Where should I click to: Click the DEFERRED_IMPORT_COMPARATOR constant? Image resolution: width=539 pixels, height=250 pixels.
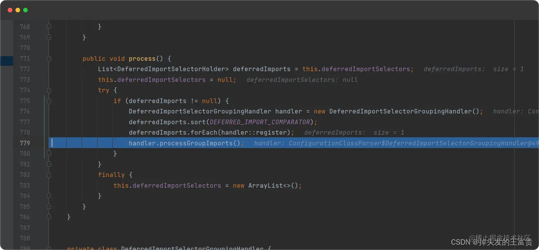point(260,122)
